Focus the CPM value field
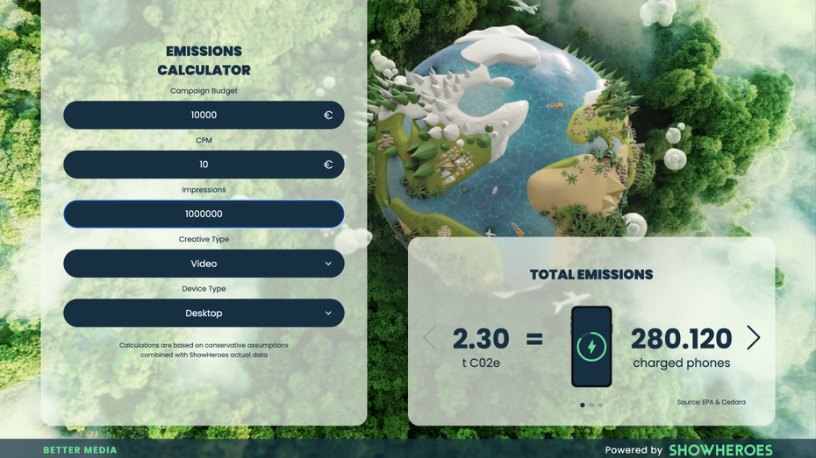The image size is (816, 458). pyautogui.click(x=204, y=165)
